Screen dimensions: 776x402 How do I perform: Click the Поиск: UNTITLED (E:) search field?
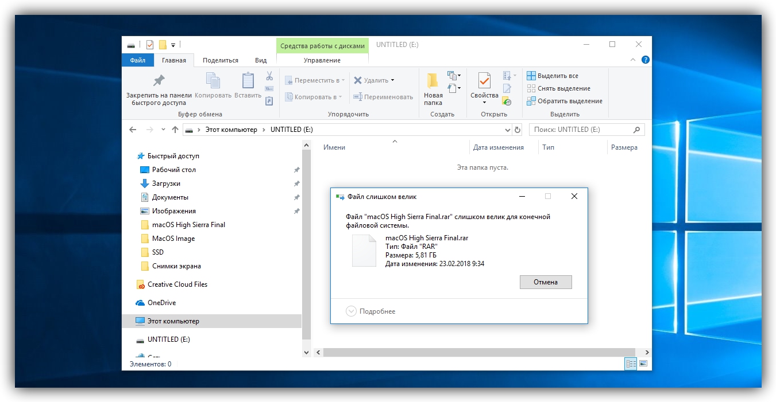click(x=586, y=130)
